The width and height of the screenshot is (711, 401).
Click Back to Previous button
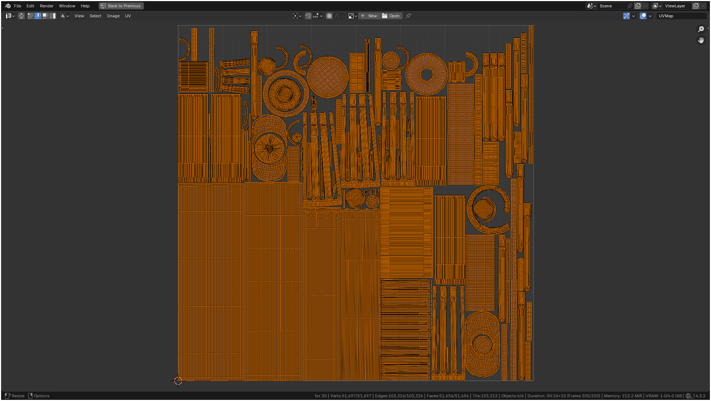click(x=121, y=6)
